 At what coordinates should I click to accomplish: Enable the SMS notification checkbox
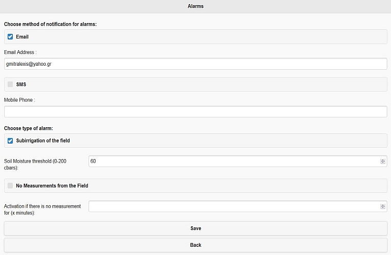[x=10, y=85]
